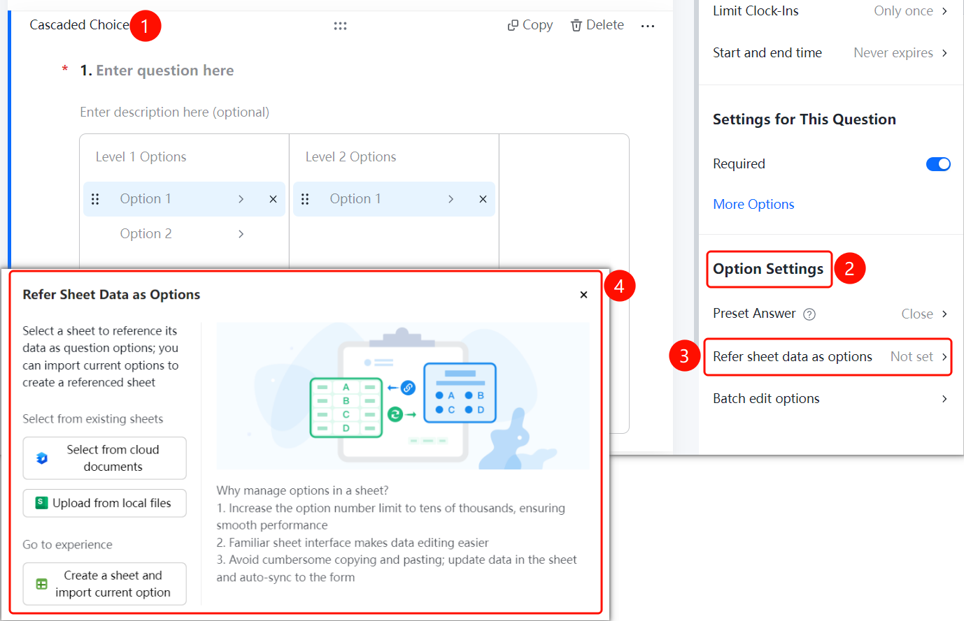Delete the Cascaded Choice question
Image resolution: width=964 pixels, height=621 pixels.
click(x=597, y=25)
